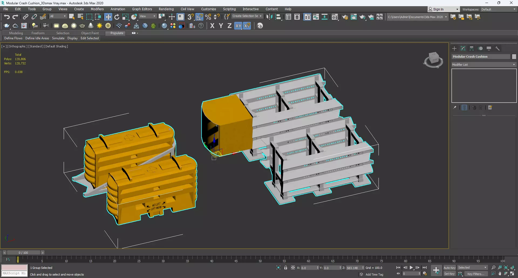Click the Redo arrow icon
518x278 pixels.
15,17
